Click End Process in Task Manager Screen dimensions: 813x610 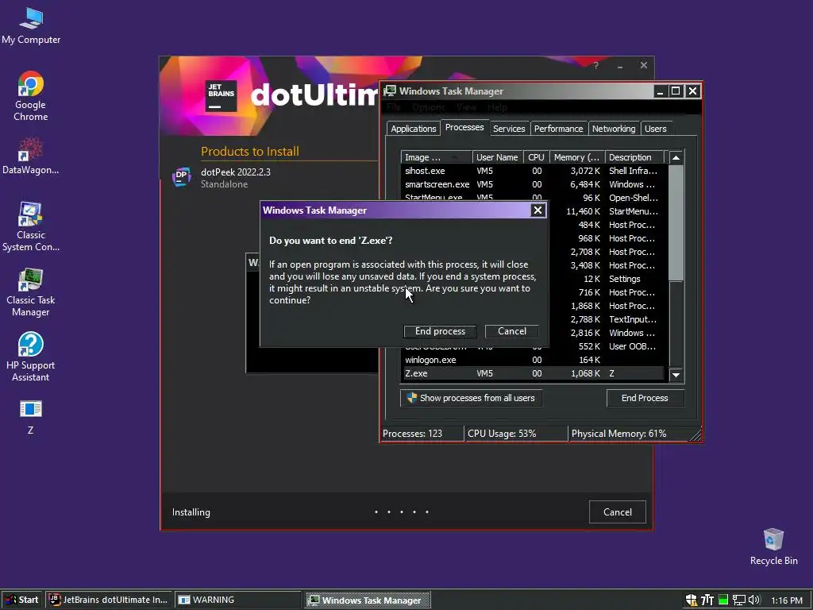click(645, 399)
